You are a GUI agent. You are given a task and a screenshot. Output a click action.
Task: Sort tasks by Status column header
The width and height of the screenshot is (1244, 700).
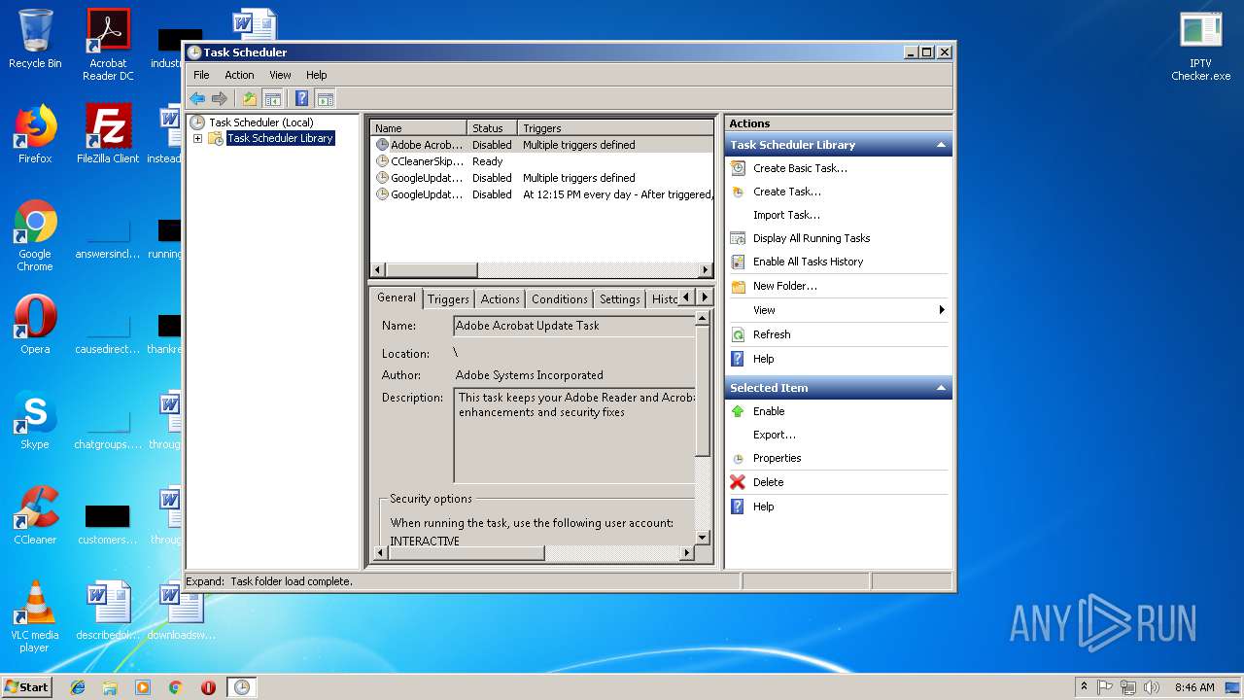pyautogui.click(x=492, y=128)
